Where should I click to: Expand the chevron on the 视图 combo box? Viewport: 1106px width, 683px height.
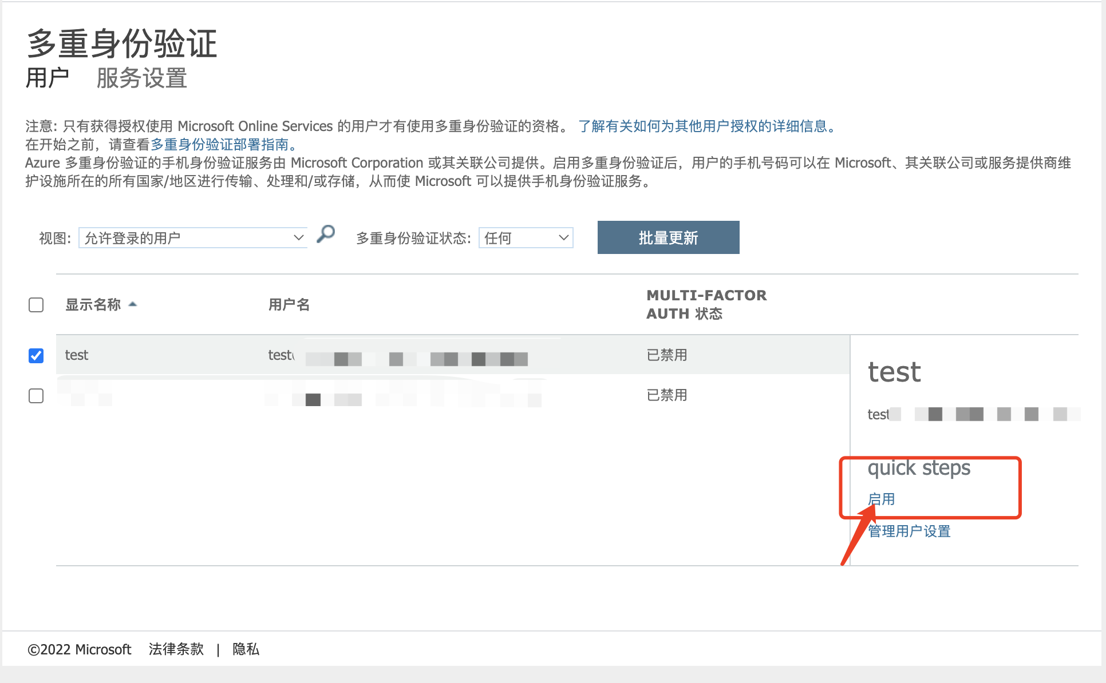point(298,237)
